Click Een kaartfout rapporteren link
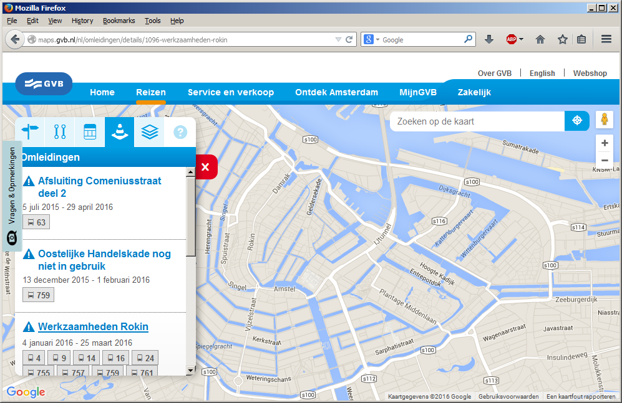 pyautogui.click(x=581, y=396)
